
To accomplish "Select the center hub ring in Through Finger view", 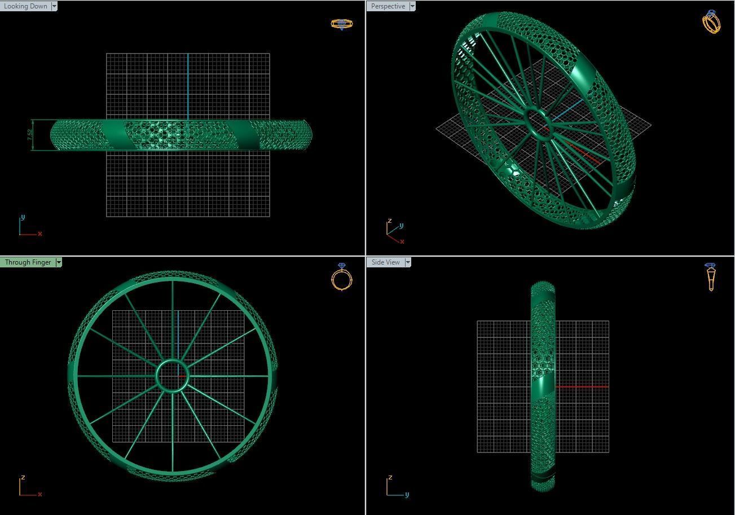I will point(172,376).
